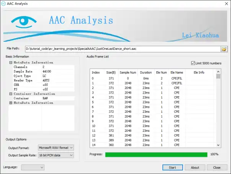This screenshot has height=174, width=231.
Task: Click the Ele Name column header
Action: [177, 72]
